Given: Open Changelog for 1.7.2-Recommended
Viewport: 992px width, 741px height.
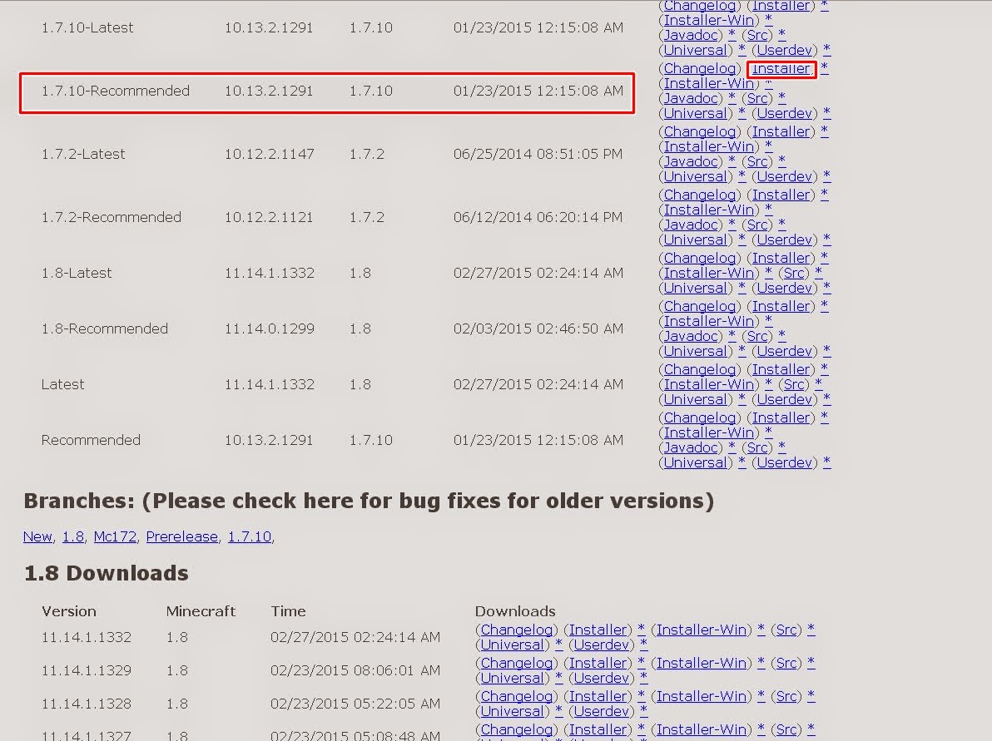Looking at the screenshot, I should click(x=700, y=195).
